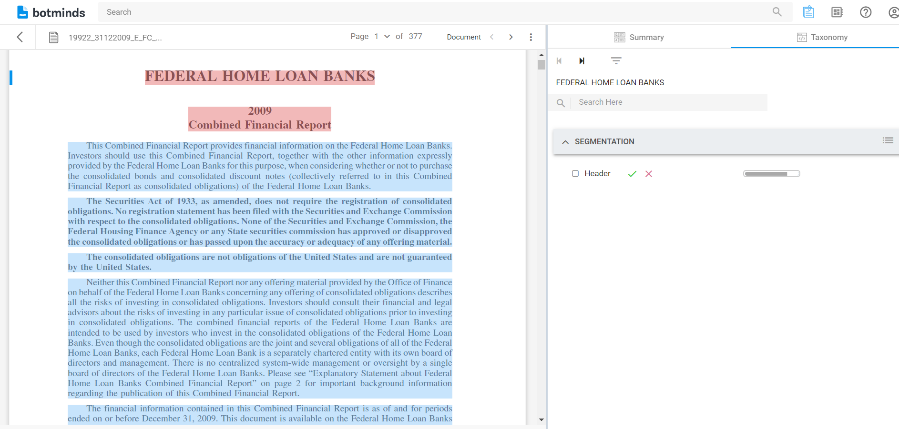Image resolution: width=899 pixels, height=429 pixels.
Task: Click the scrollbar down arrow
Action: click(x=541, y=419)
